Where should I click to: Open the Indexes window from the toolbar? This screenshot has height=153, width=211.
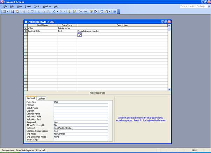pos(74,12)
